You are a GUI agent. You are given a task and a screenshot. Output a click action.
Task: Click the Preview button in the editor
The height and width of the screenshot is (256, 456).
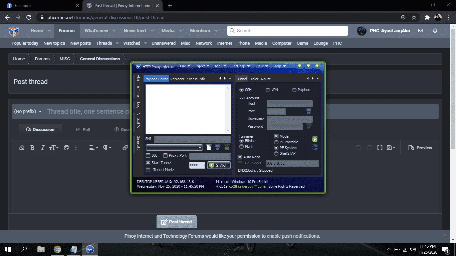[x=420, y=148]
